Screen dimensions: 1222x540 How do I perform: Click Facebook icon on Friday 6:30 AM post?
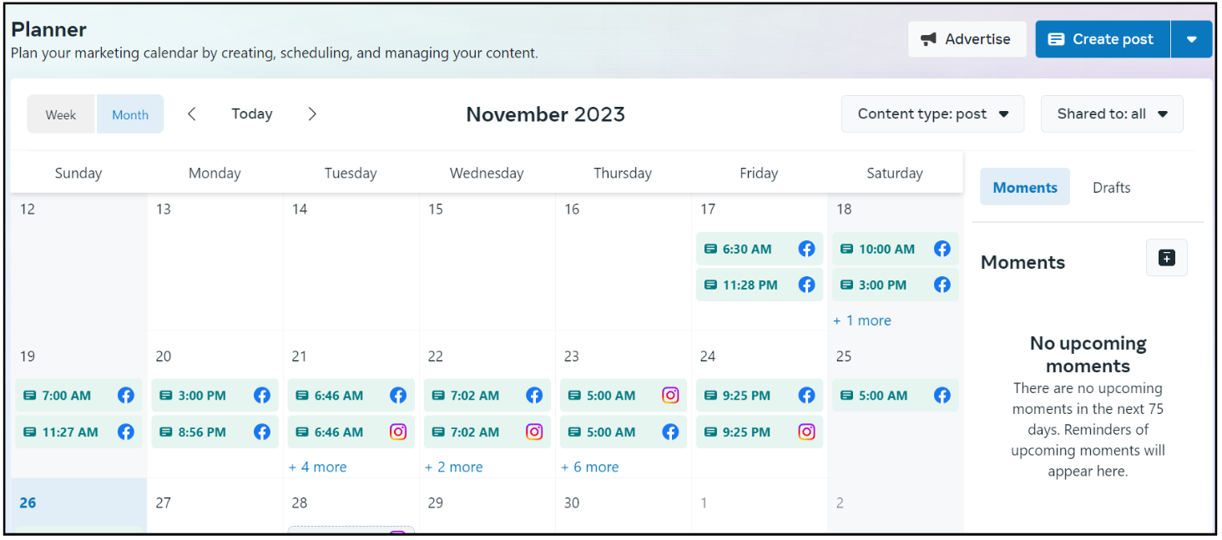(x=806, y=249)
